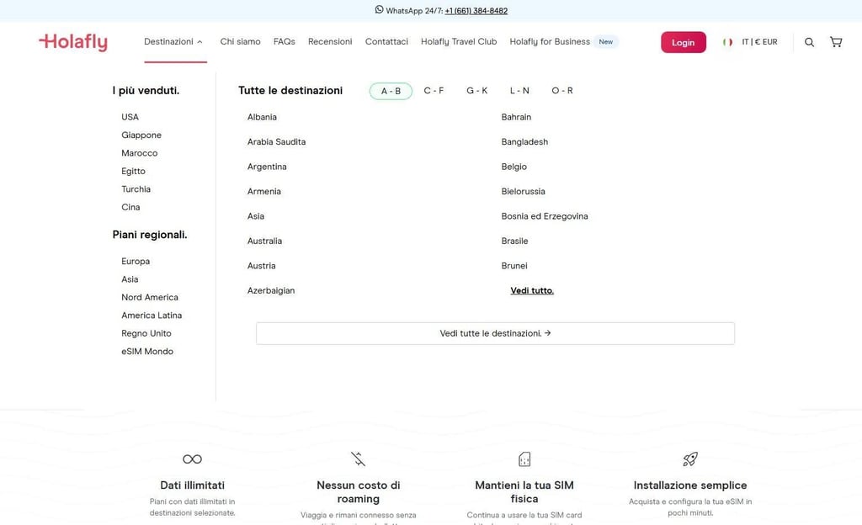Select USA from best sellers
The width and height of the screenshot is (862, 525).
(x=130, y=117)
